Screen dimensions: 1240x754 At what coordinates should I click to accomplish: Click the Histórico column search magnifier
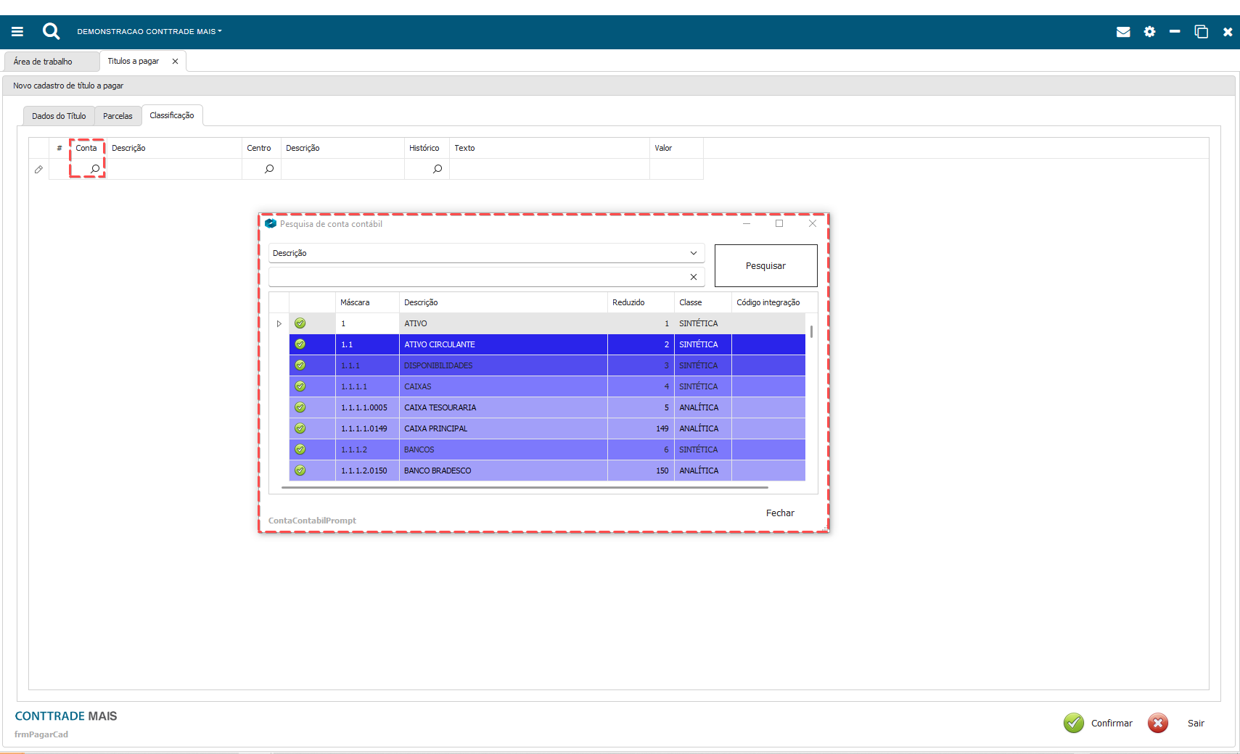point(438,169)
